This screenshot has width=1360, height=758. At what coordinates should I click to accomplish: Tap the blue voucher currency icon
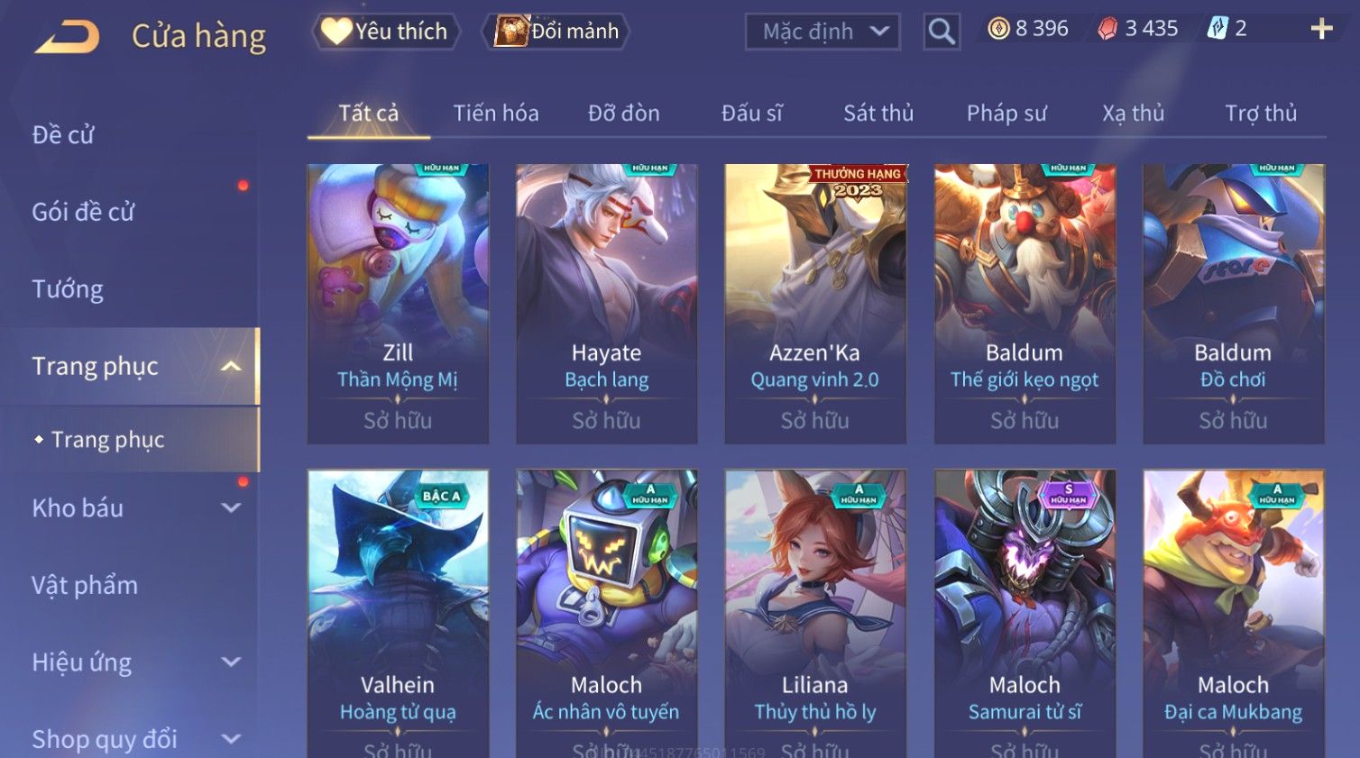click(1218, 29)
